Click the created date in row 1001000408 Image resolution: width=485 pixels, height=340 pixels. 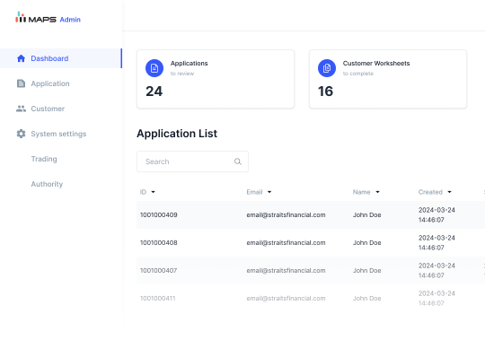point(436,243)
